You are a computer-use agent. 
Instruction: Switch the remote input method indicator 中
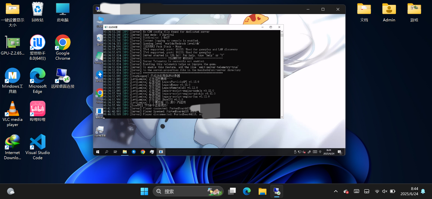point(320,152)
